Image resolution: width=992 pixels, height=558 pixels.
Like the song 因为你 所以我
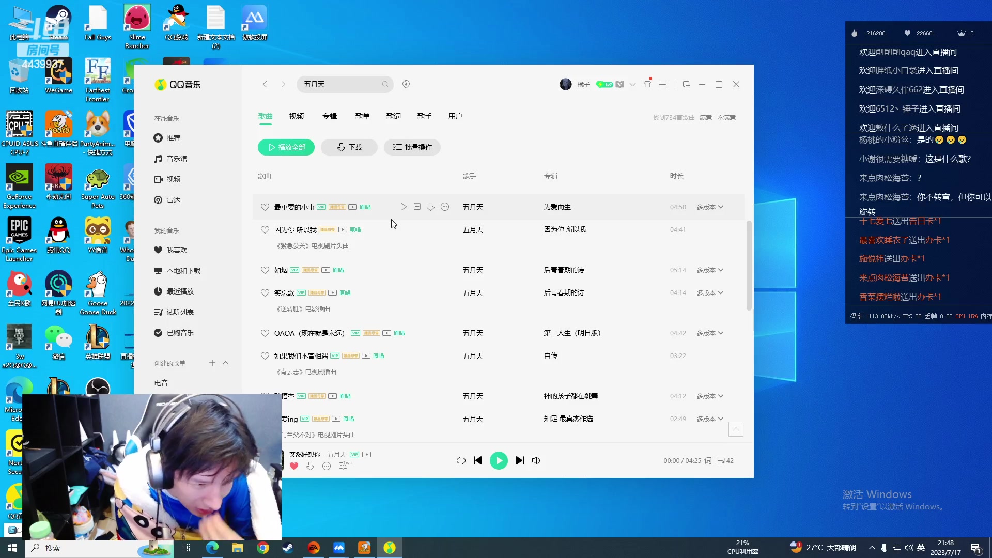(265, 230)
